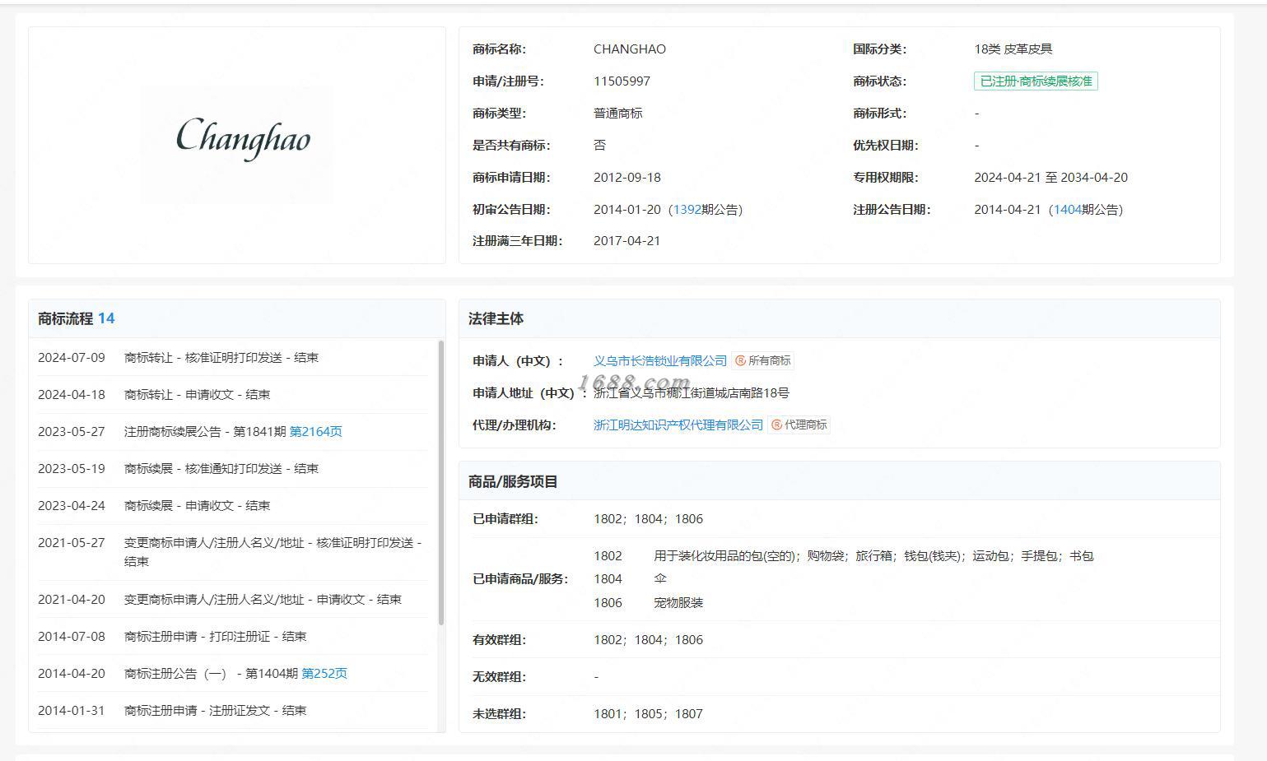Open agency 浙江明达知识产权代理有限公司 link
Screen dimensions: 1267x761
[x=678, y=425]
